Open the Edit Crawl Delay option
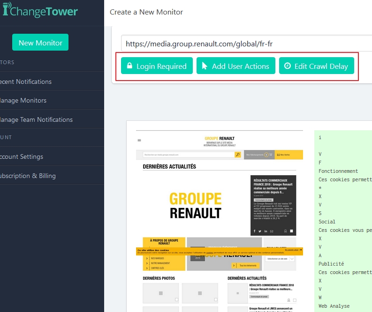 316,66
